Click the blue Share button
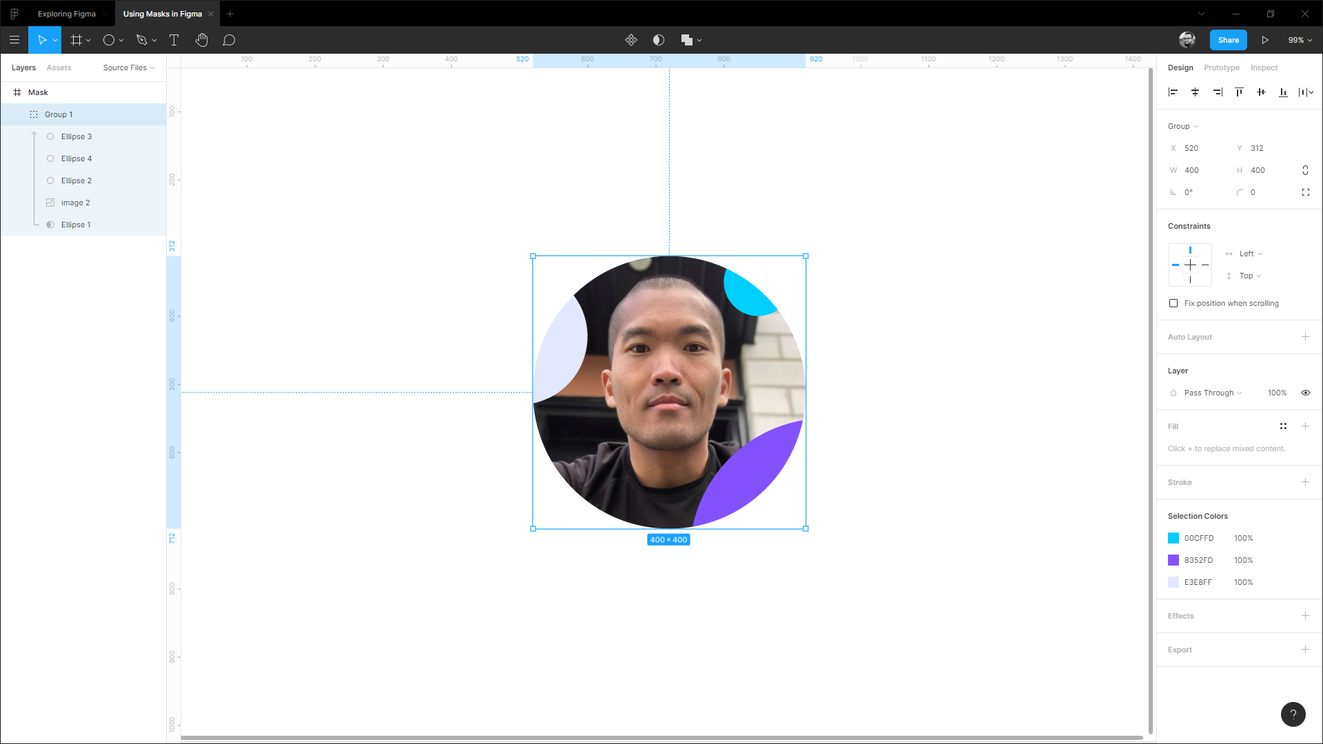 pyautogui.click(x=1228, y=40)
